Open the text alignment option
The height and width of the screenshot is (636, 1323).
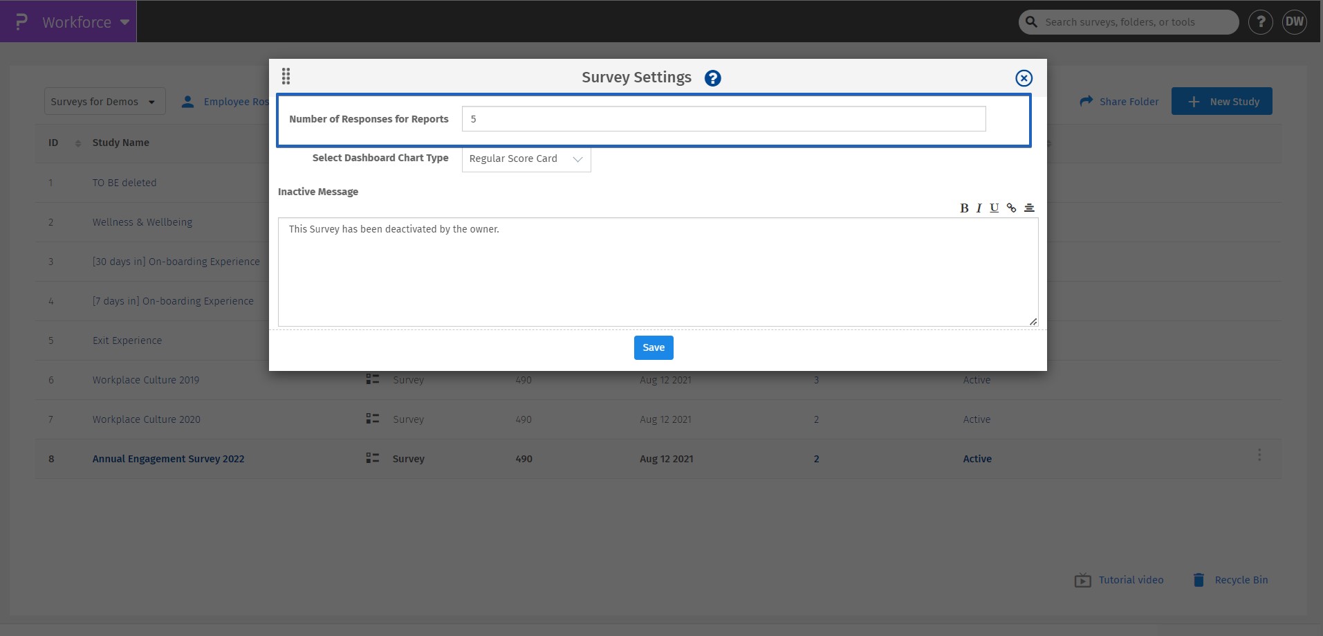click(1029, 208)
